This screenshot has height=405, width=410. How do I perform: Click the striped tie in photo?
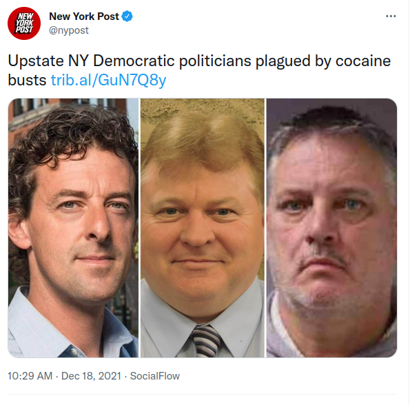click(x=206, y=341)
